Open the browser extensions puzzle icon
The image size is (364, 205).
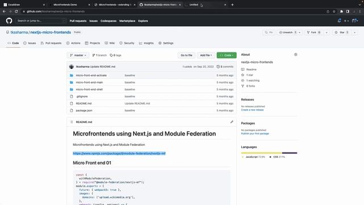(341, 11)
